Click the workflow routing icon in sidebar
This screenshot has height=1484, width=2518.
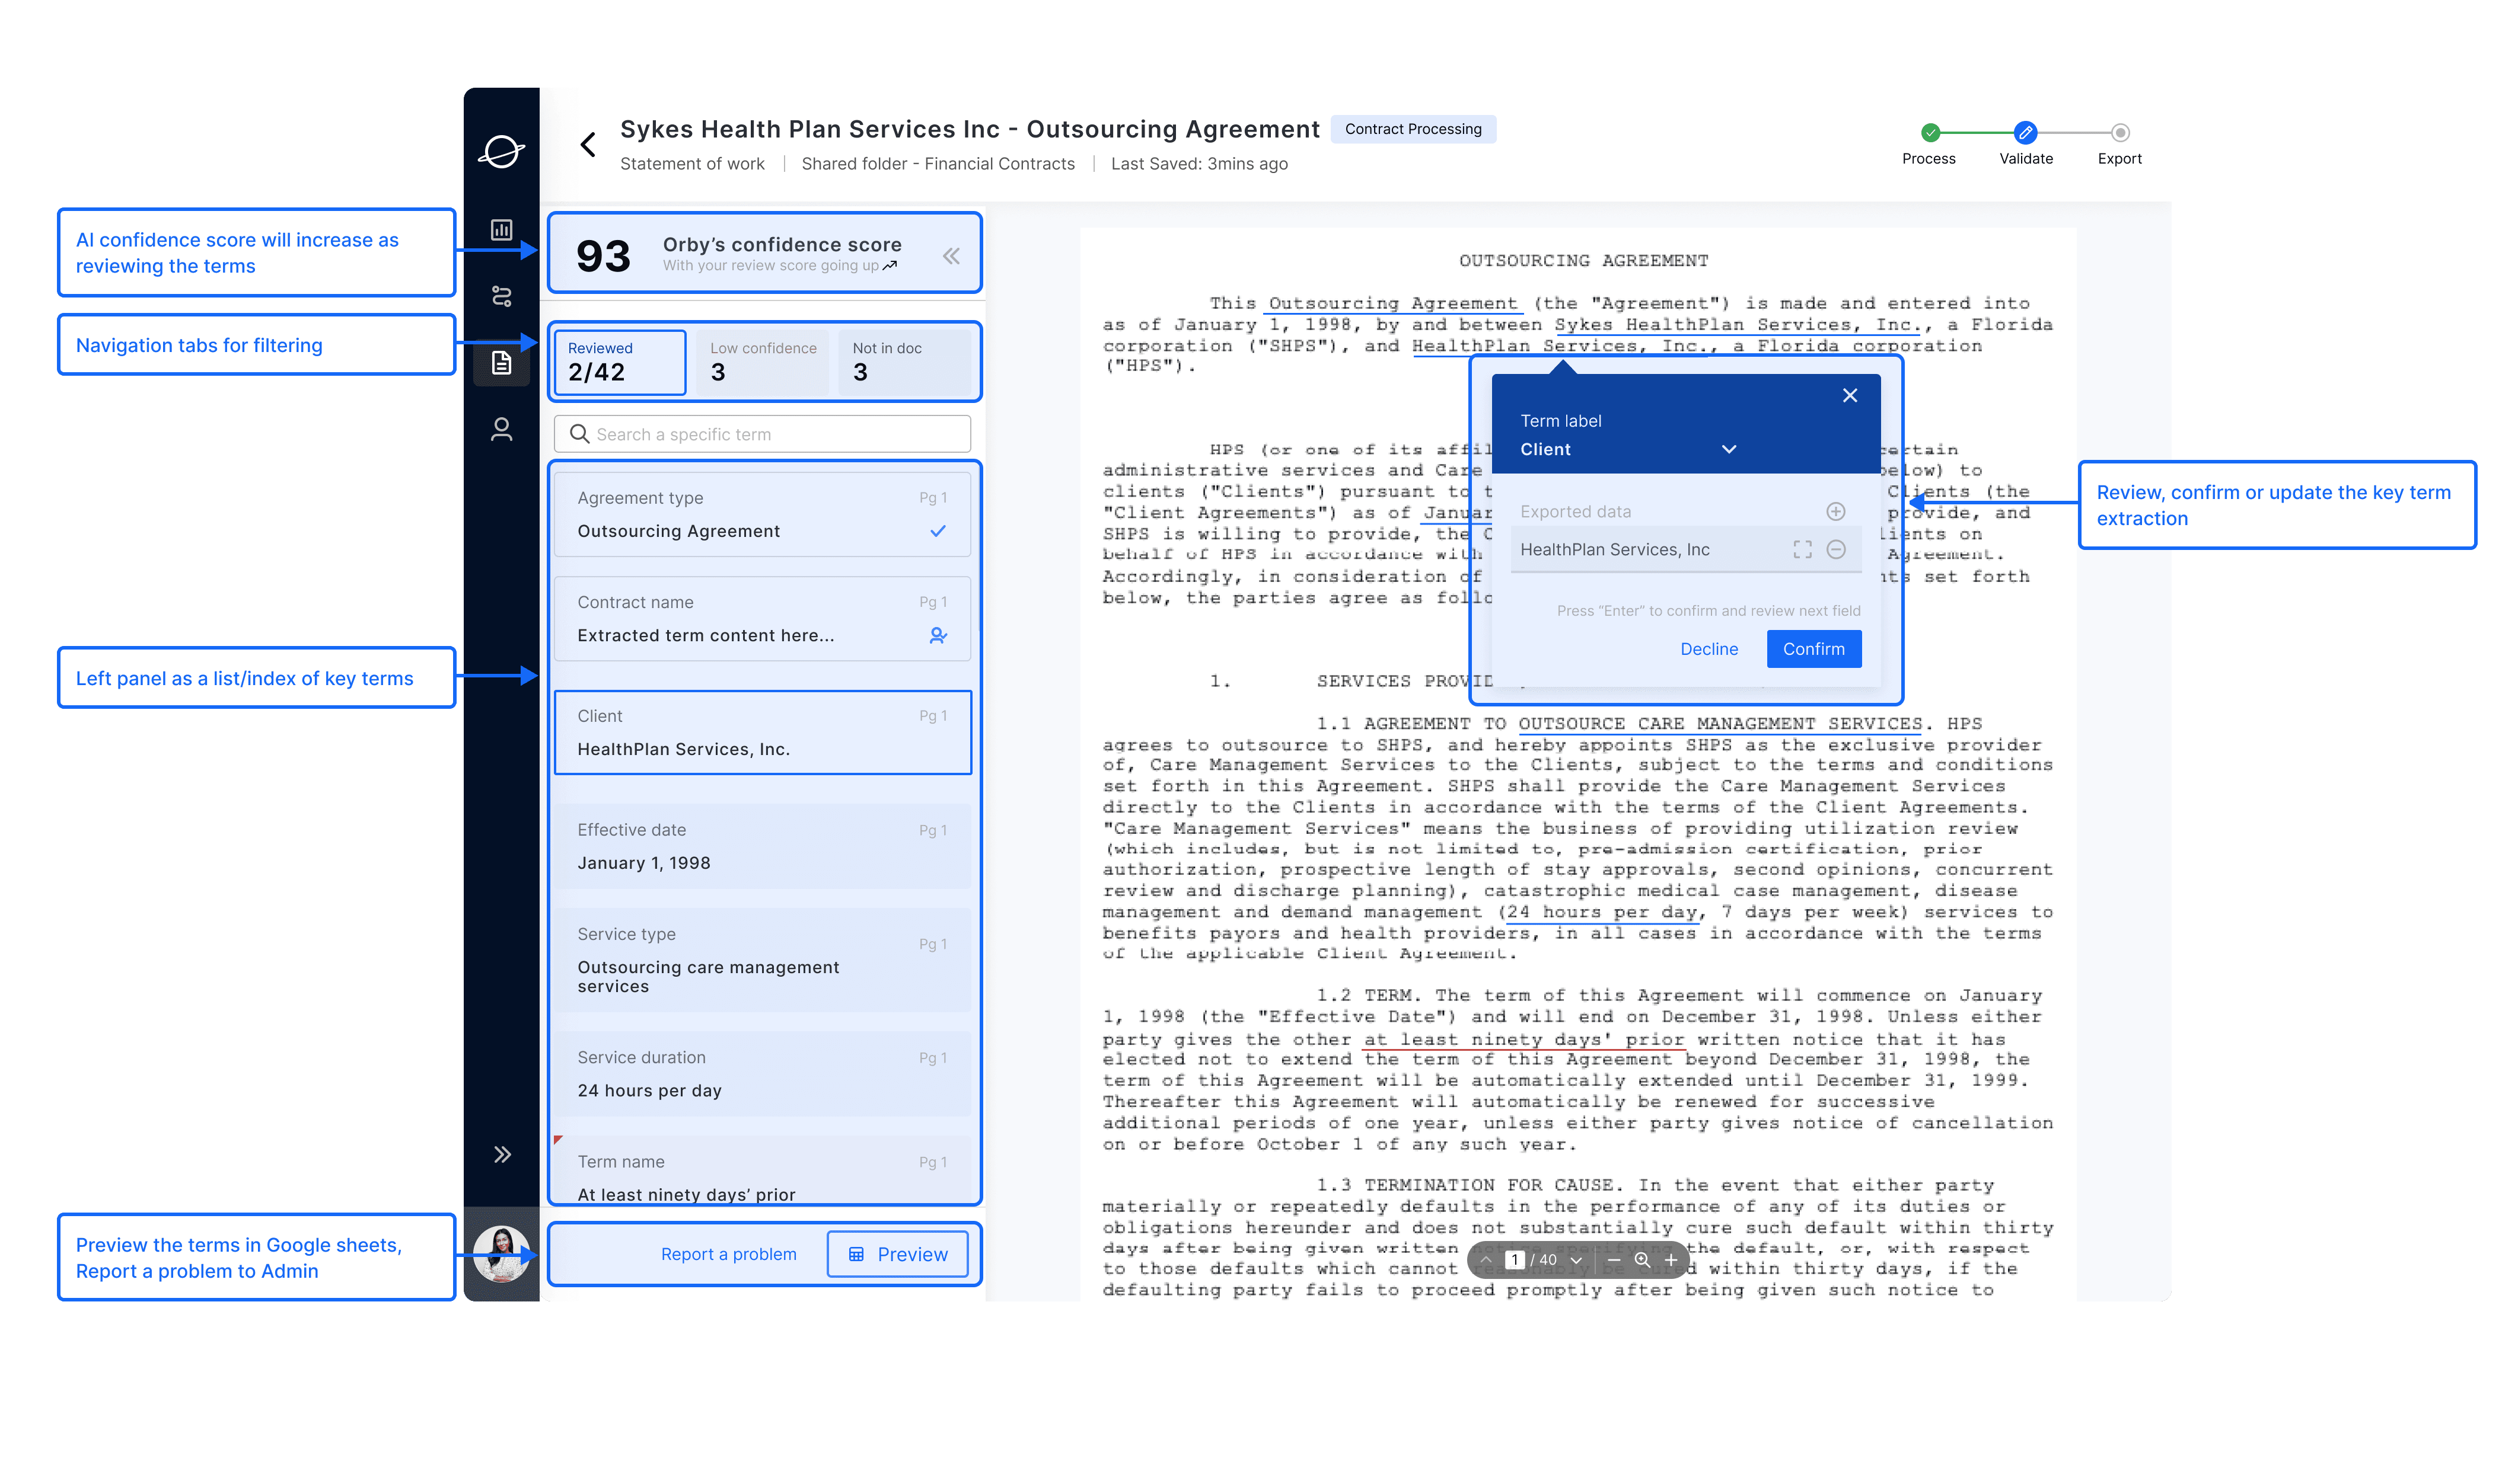[501, 296]
